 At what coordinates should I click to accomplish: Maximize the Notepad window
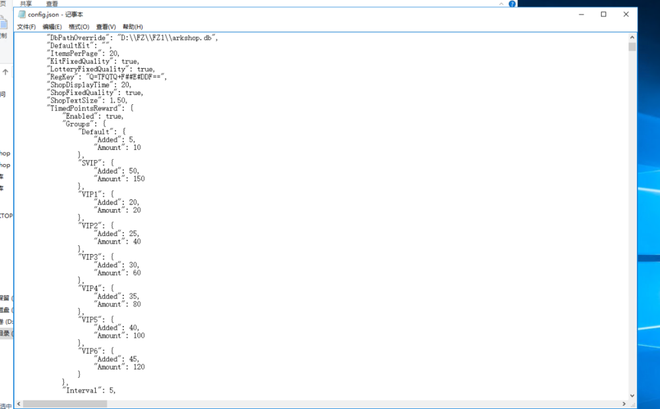(x=603, y=14)
